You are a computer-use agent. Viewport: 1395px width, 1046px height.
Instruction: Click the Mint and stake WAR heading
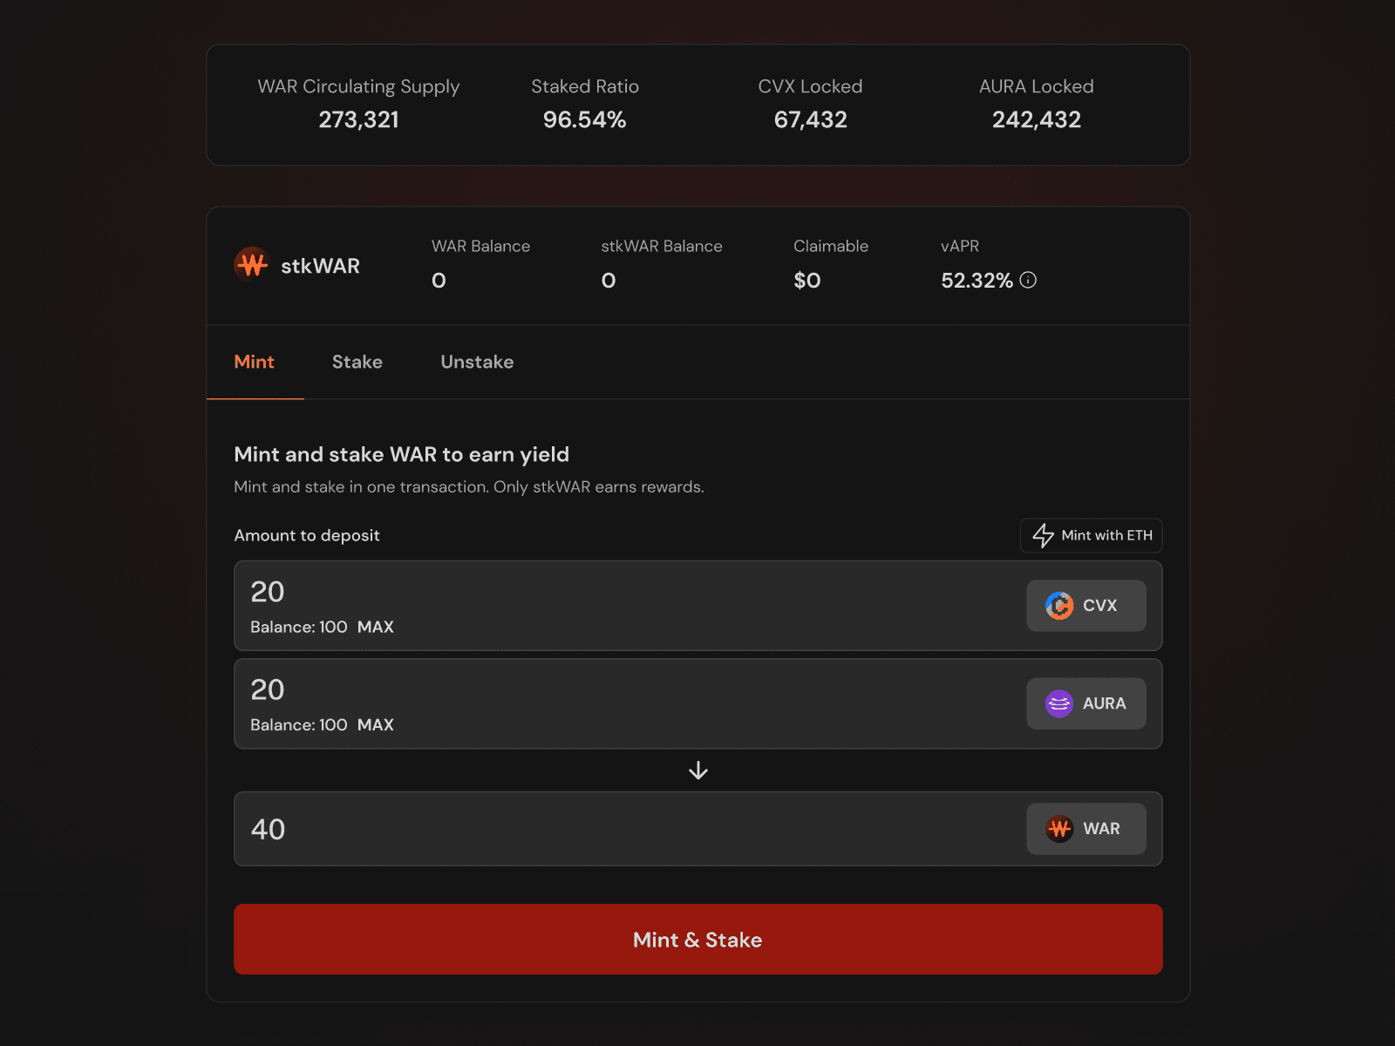coord(402,454)
